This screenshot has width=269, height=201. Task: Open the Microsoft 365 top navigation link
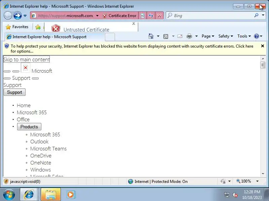click(x=32, y=113)
